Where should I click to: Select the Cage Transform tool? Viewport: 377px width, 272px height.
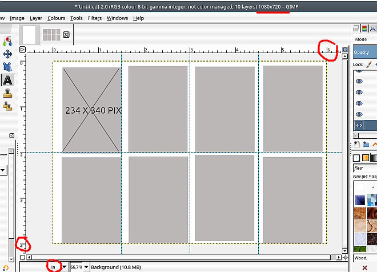[x=7, y=67]
